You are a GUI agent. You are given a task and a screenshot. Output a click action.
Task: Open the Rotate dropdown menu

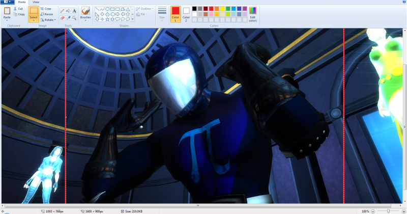tap(48, 20)
